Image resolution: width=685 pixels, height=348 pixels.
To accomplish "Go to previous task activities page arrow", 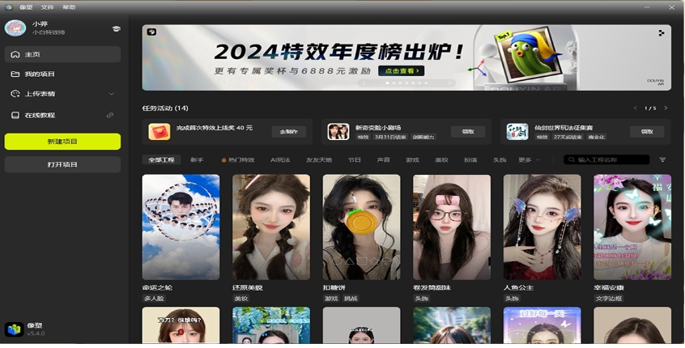I will [636, 108].
